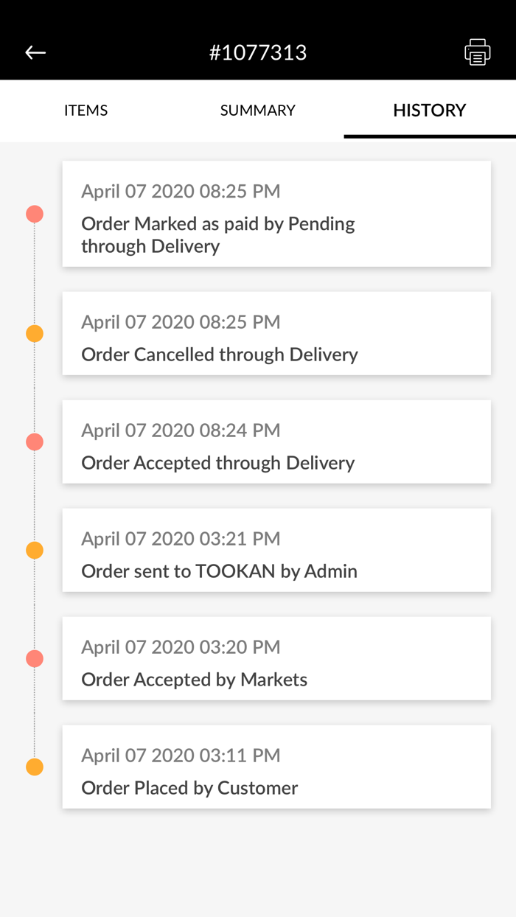
Task: Click the 03:11 PM timestamp text
Action: pyautogui.click(x=181, y=755)
